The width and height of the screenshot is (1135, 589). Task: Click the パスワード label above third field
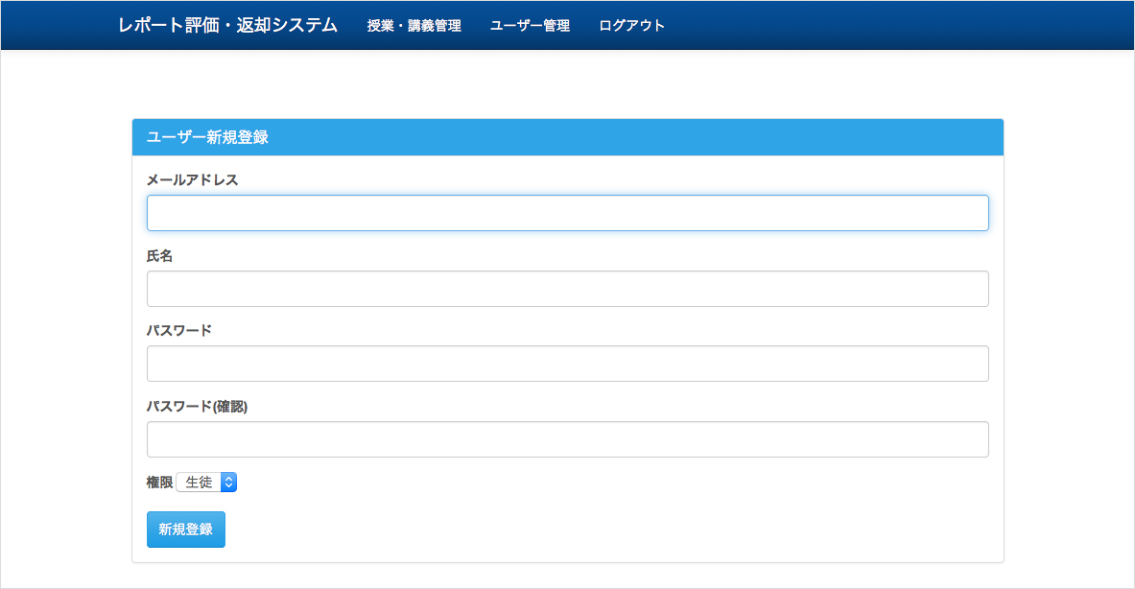tap(179, 331)
